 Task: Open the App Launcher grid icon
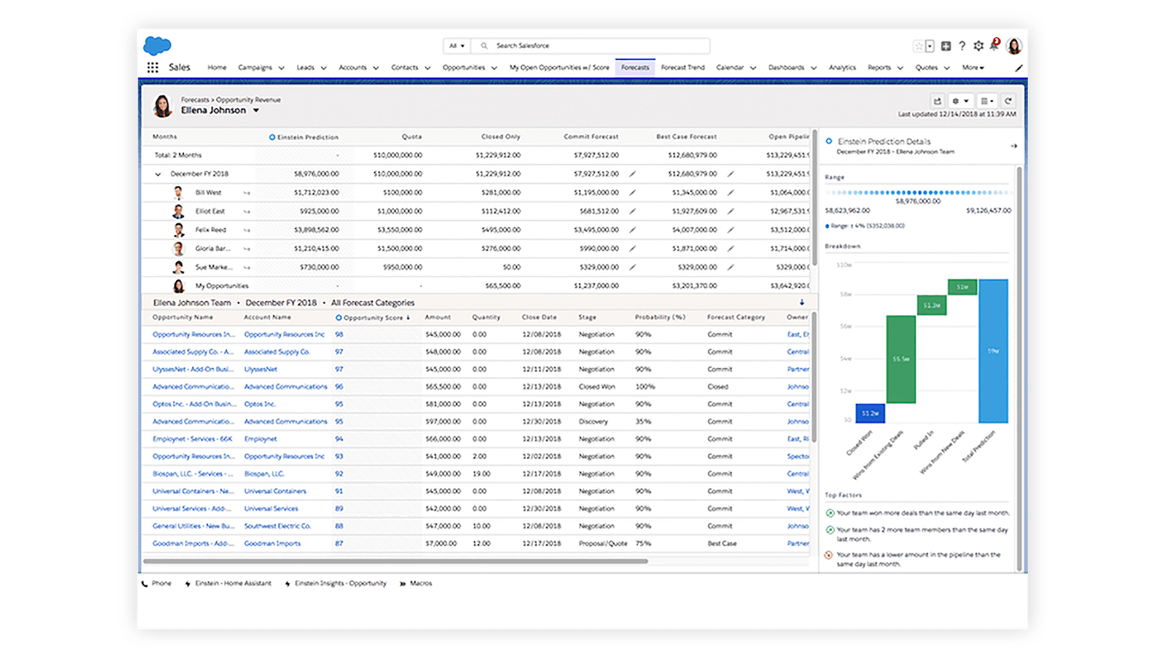[153, 68]
